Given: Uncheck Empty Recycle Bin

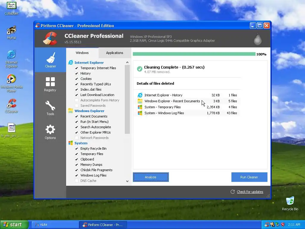Looking at the screenshot, I should pyautogui.click(x=77, y=148).
